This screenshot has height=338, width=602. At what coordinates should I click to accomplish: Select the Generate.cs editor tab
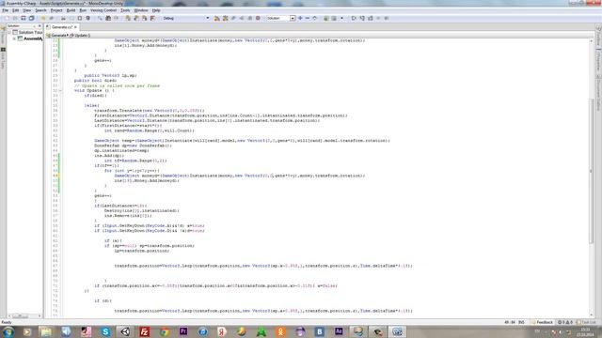61,27
